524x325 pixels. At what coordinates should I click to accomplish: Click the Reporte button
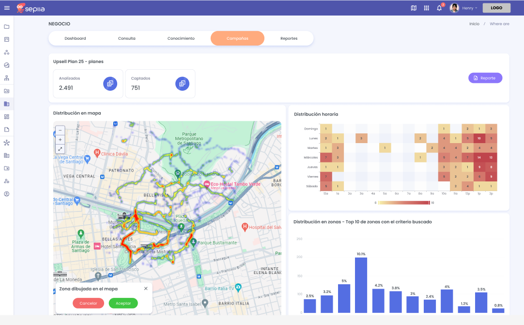[485, 78]
